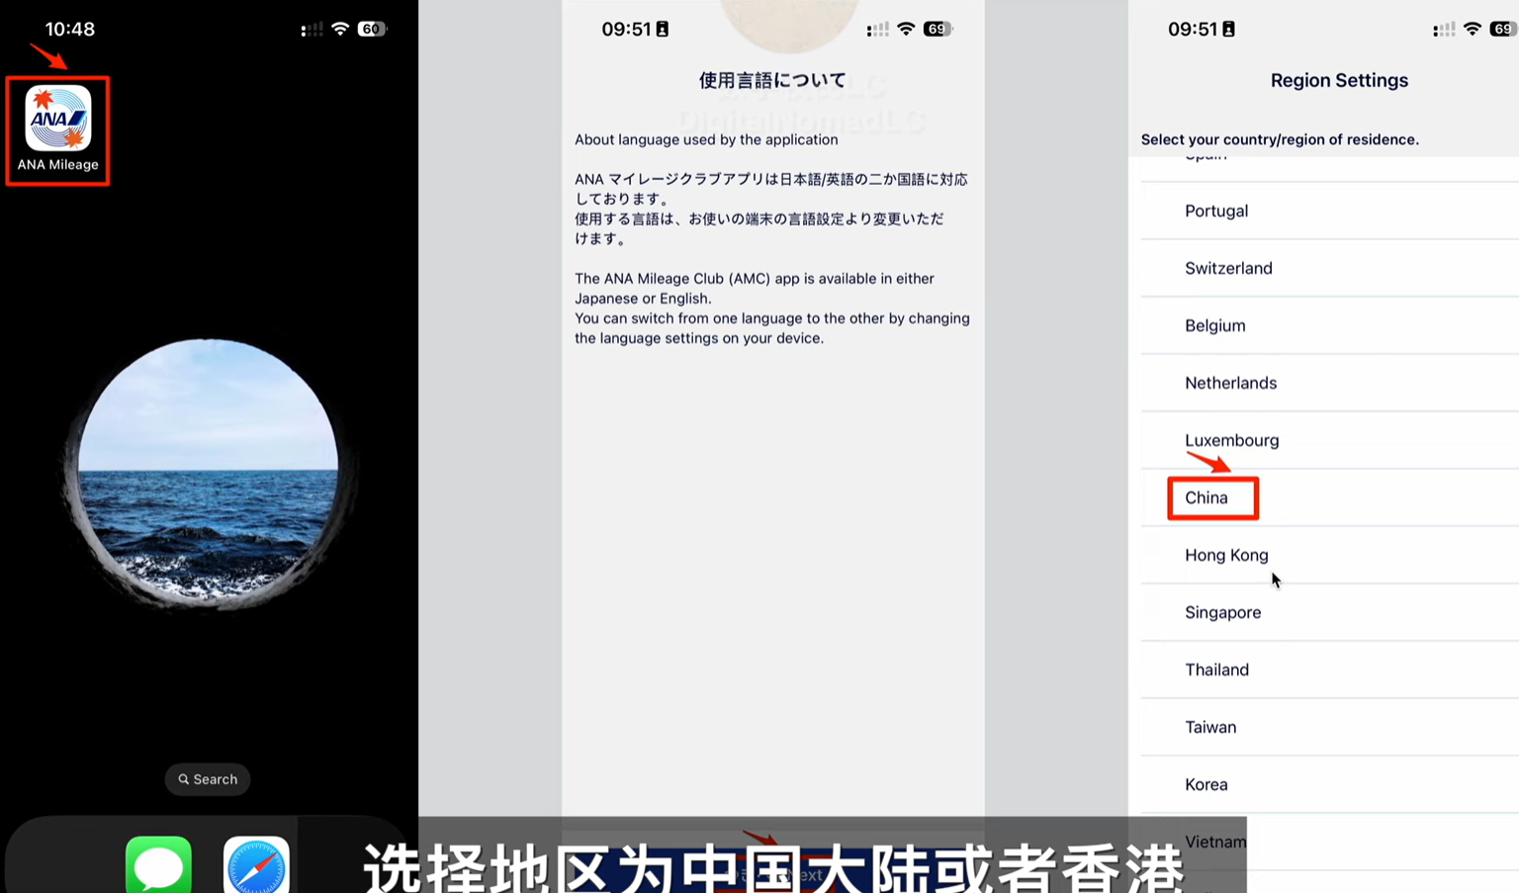Select 'Portugal' in the region list
This screenshot has height=893, width=1519.
pos(1330,211)
